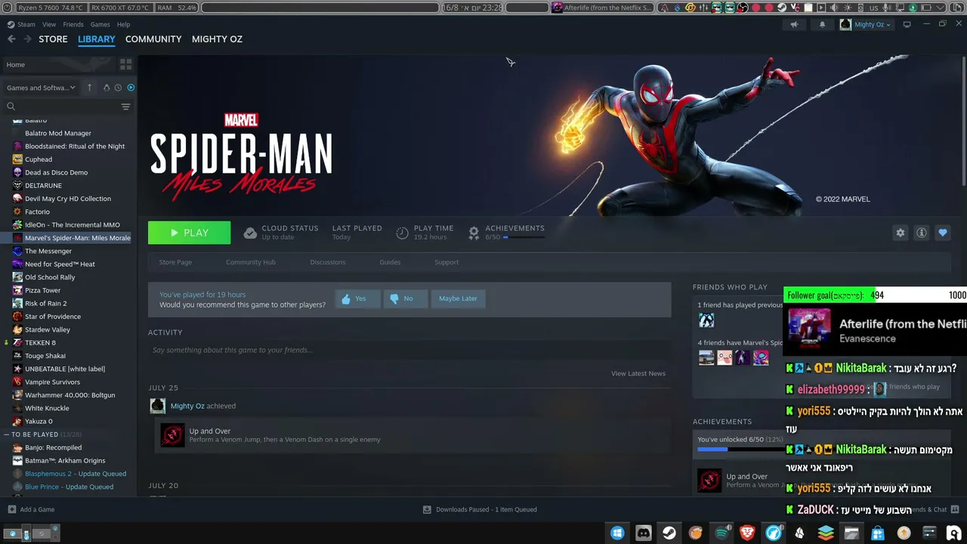Recommend the game with Yes button
The width and height of the screenshot is (967, 544).
click(357, 298)
